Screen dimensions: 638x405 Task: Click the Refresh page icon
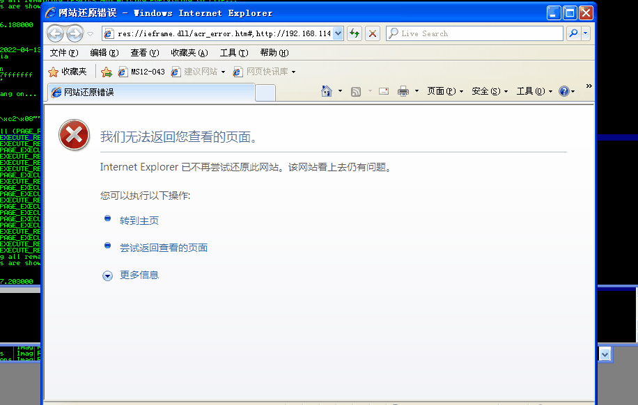click(x=355, y=33)
